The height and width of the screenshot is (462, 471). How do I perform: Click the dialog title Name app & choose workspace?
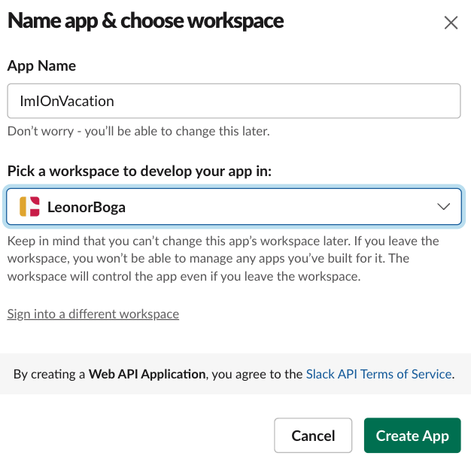tap(145, 21)
